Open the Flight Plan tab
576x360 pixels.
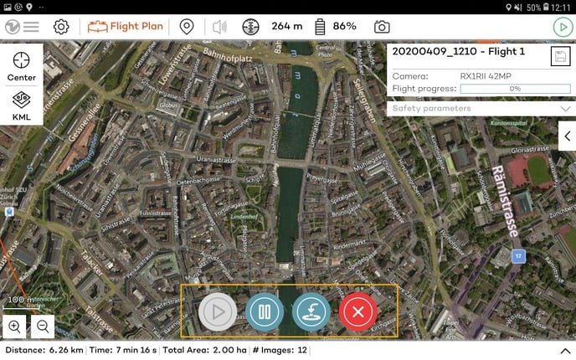tap(126, 26)
